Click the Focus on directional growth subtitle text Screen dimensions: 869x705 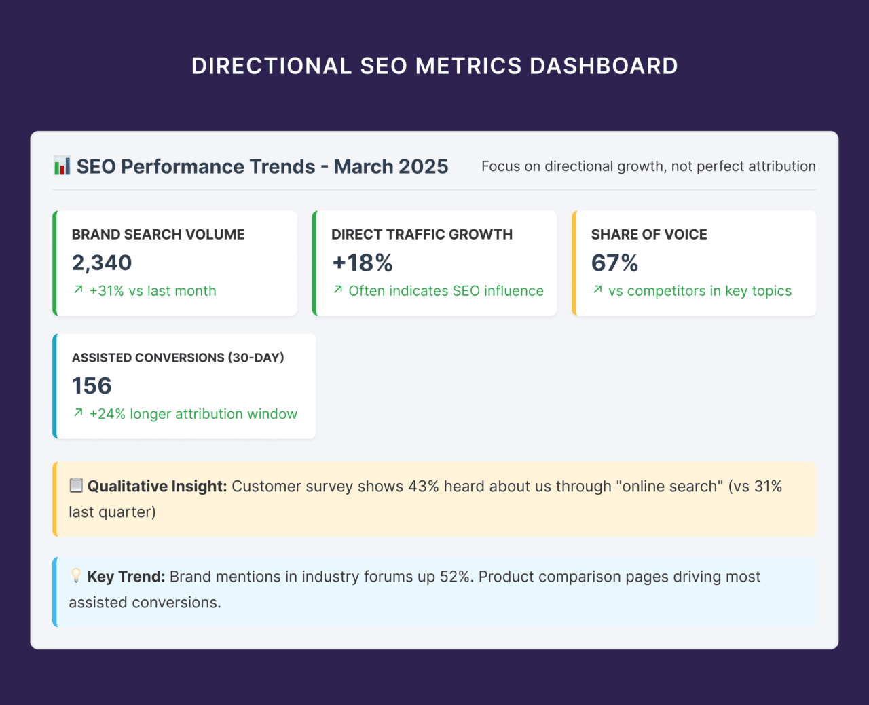648,166
